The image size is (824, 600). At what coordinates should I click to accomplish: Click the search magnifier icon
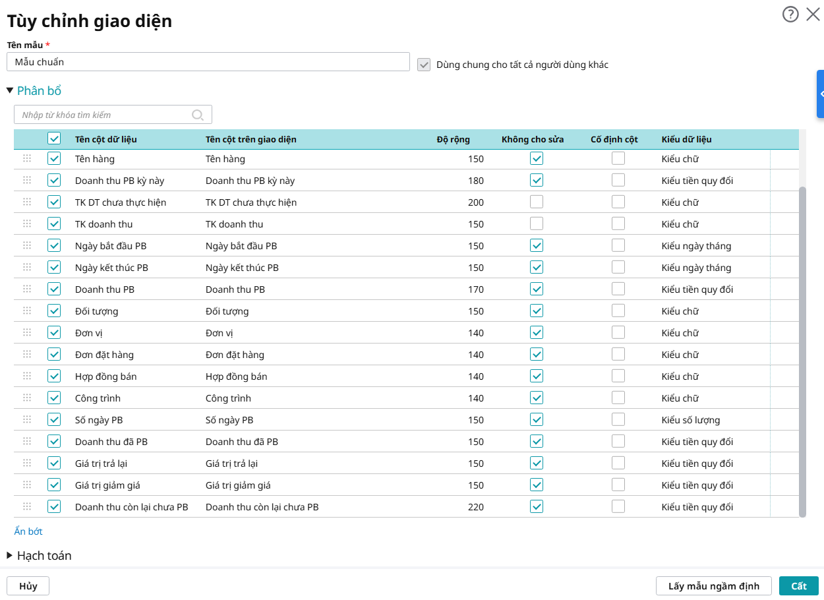click(x=198, y=115)
